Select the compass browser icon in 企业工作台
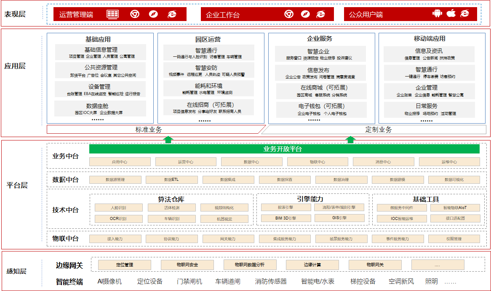Image resolution: width=491 pixels, height=291 pixels. [x=305, y=14]
